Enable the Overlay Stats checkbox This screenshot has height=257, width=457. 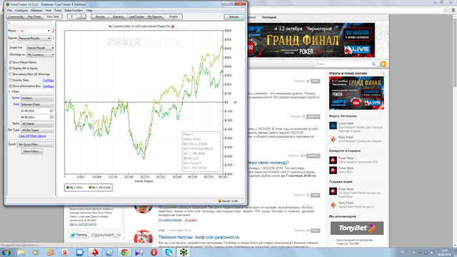point(10,80)
